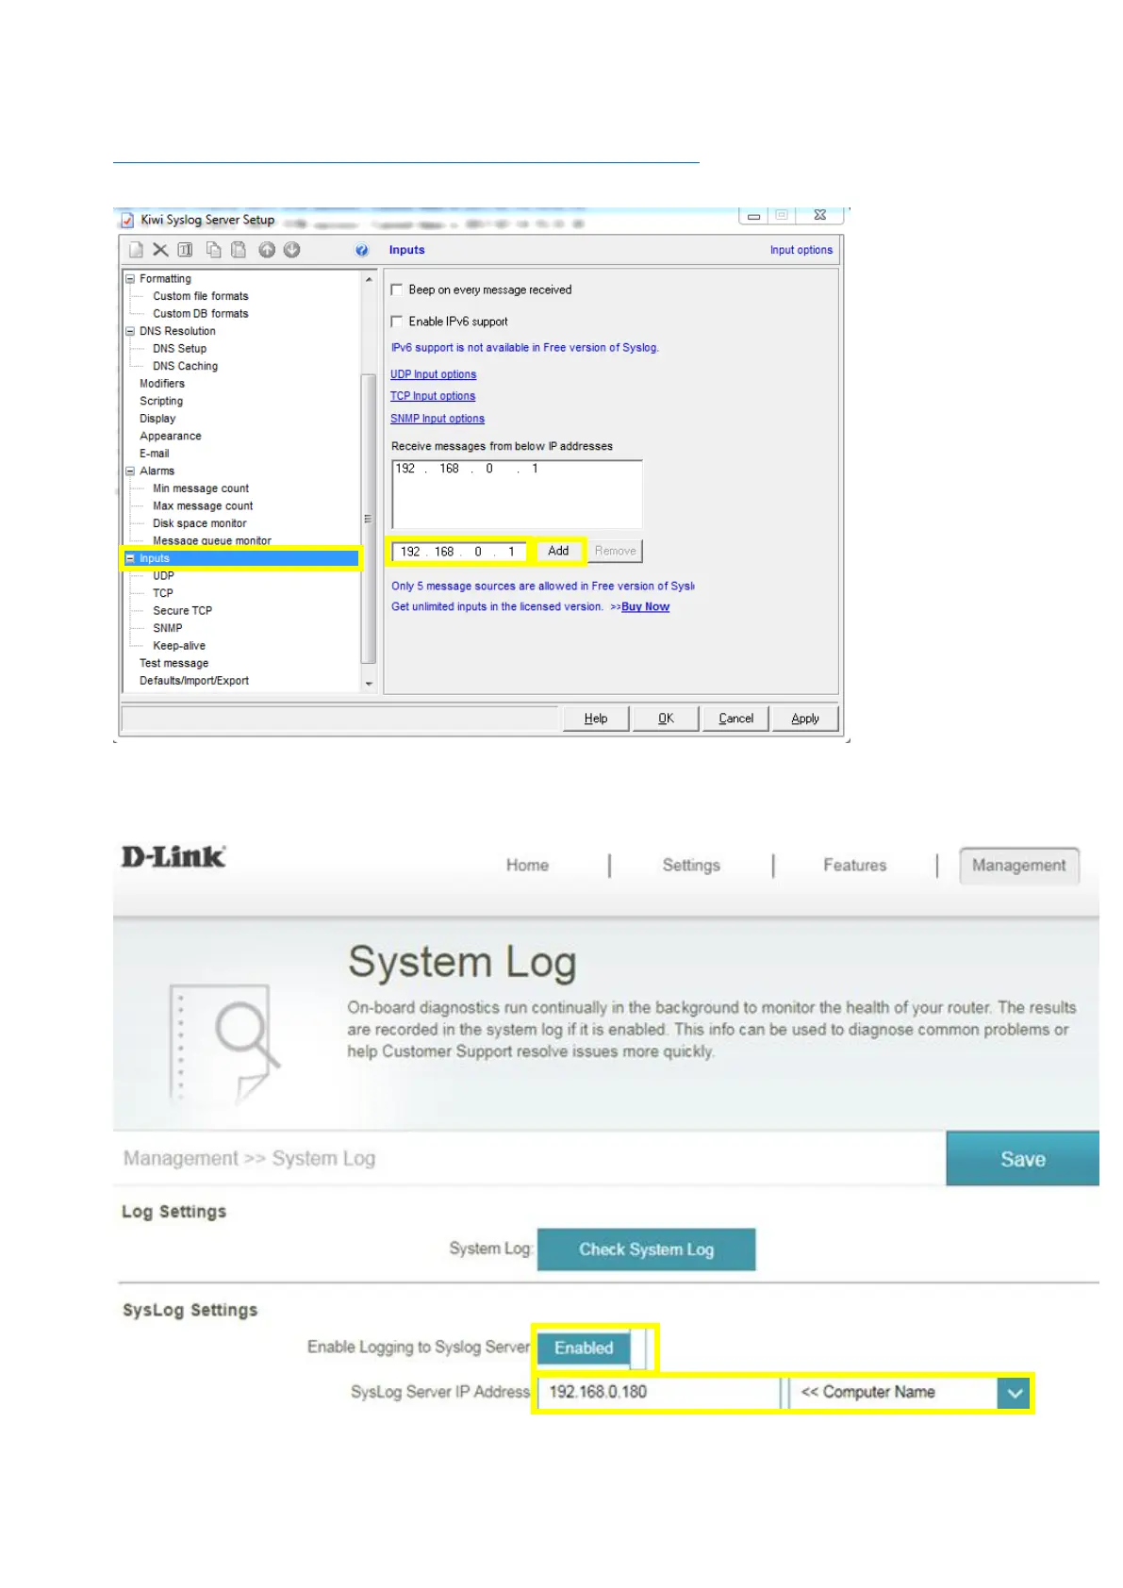The width and height of the screenshot is (1123, 1588).
Task: Select DNS Setup in the tree
Action: coord(180,349)
